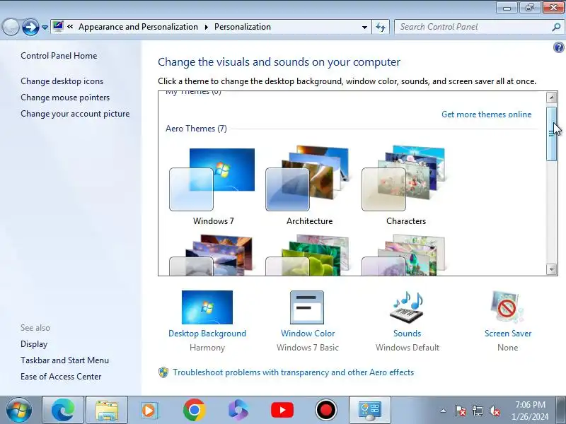This screenshot has width=566, height=424.
Task: Click the muted volume tray icon
Action: pyautogui.click(x=495, y=411)
